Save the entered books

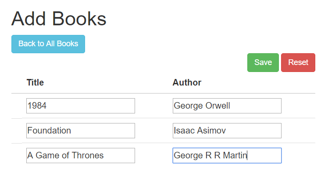(x=263, y=62)
